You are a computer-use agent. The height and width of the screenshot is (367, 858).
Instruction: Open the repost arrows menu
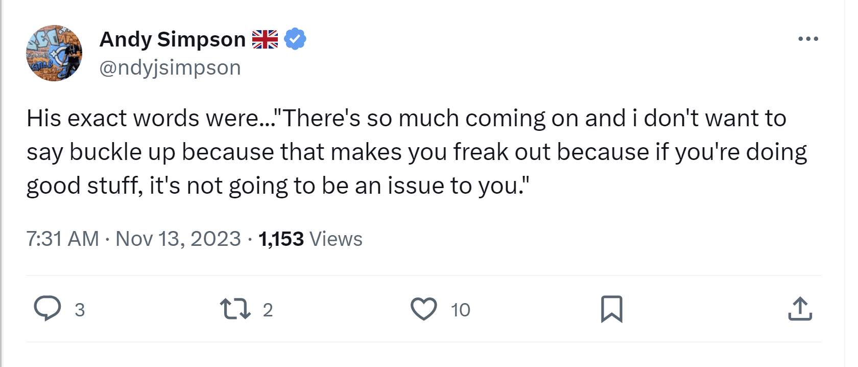point(235,309)
